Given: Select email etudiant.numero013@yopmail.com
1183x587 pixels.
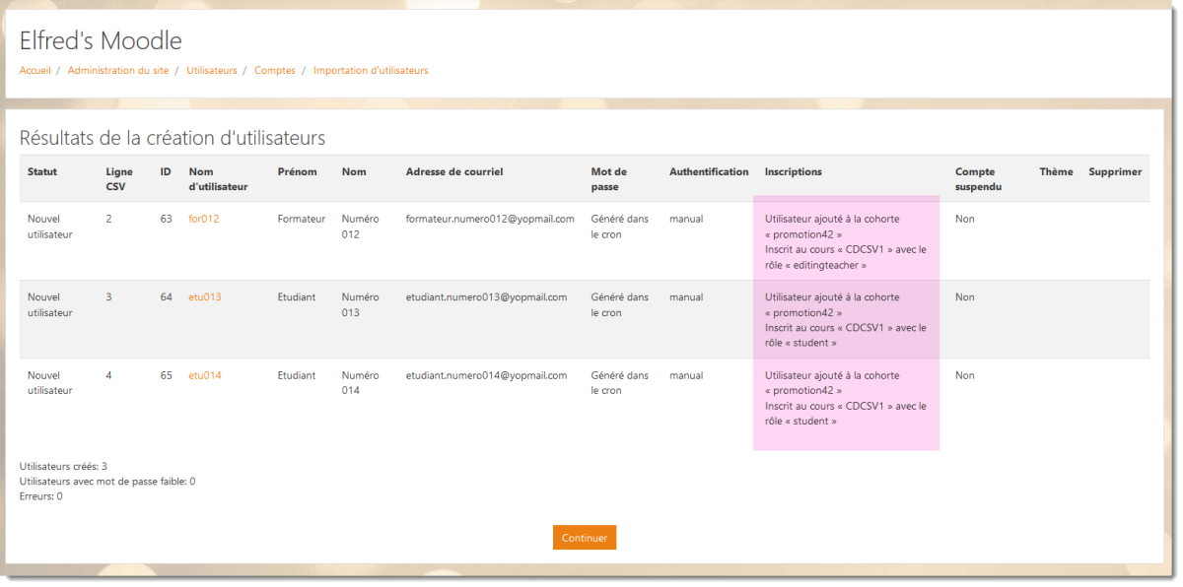Looking at the screenshot, I should pos(487,297).
